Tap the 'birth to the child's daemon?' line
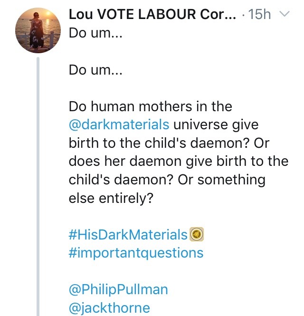The height and width of the screenshot is (316, 304). (x=158, y=143)
